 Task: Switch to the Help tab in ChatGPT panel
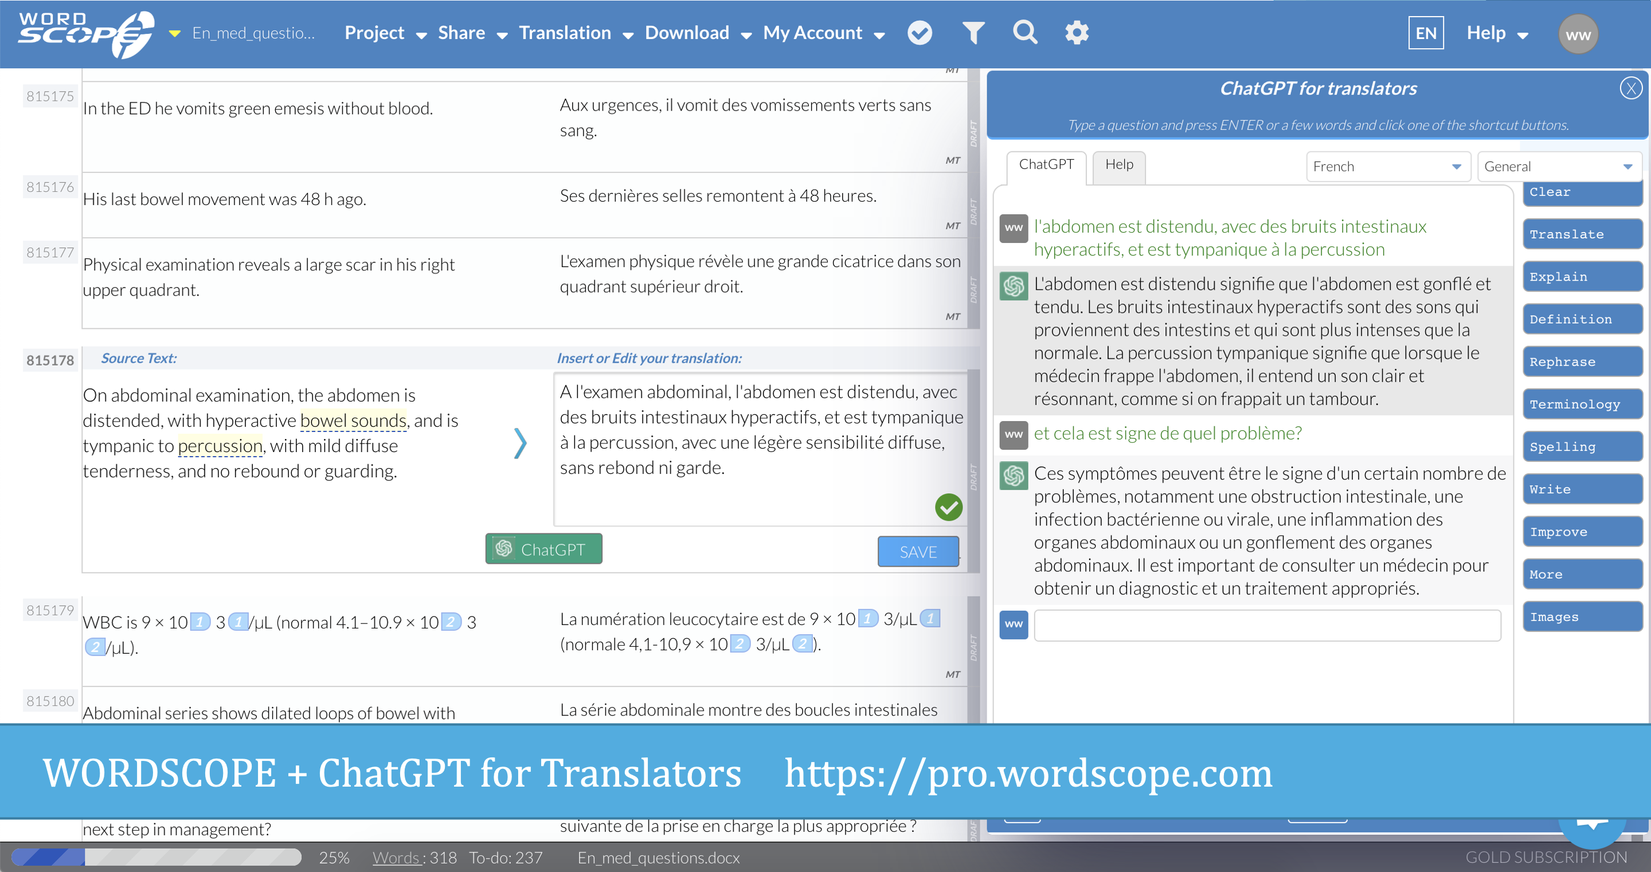[x=1118, y=166]
